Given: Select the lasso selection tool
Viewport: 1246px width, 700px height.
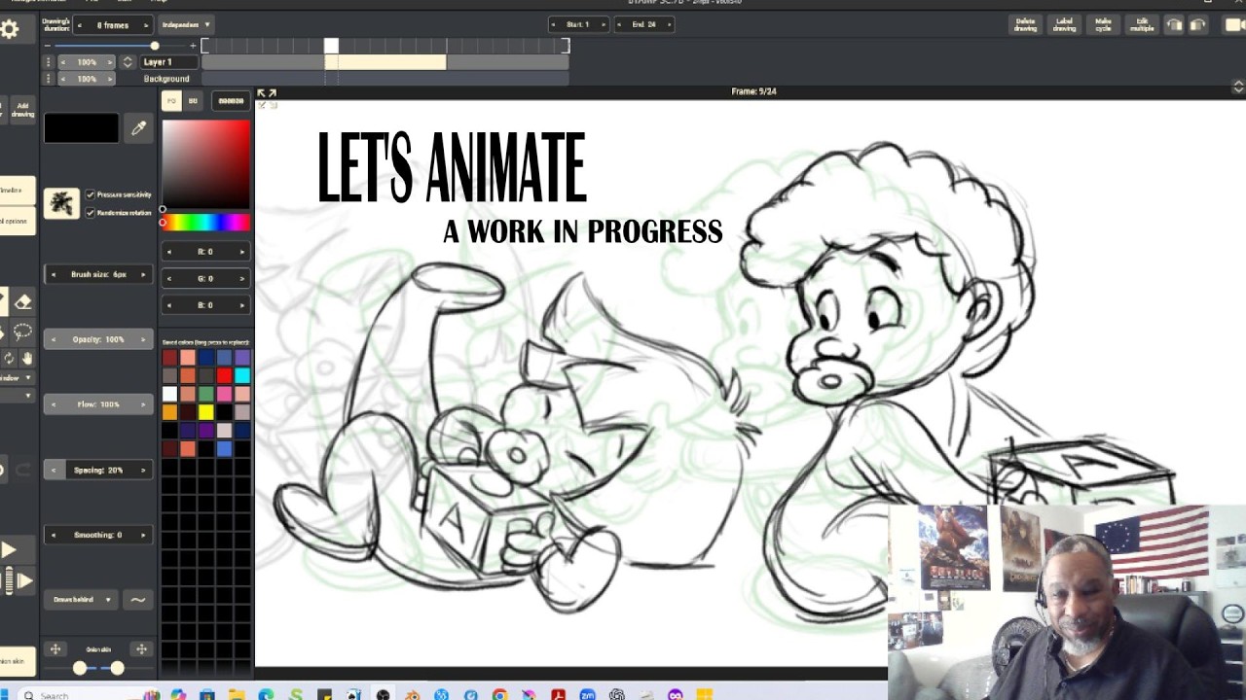Looking at the screenshot, I should click(23, 332).
